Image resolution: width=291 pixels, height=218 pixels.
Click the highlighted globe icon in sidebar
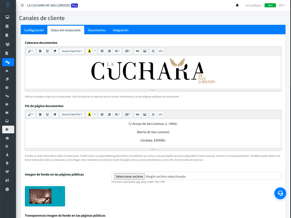click(x=8, y=129)
